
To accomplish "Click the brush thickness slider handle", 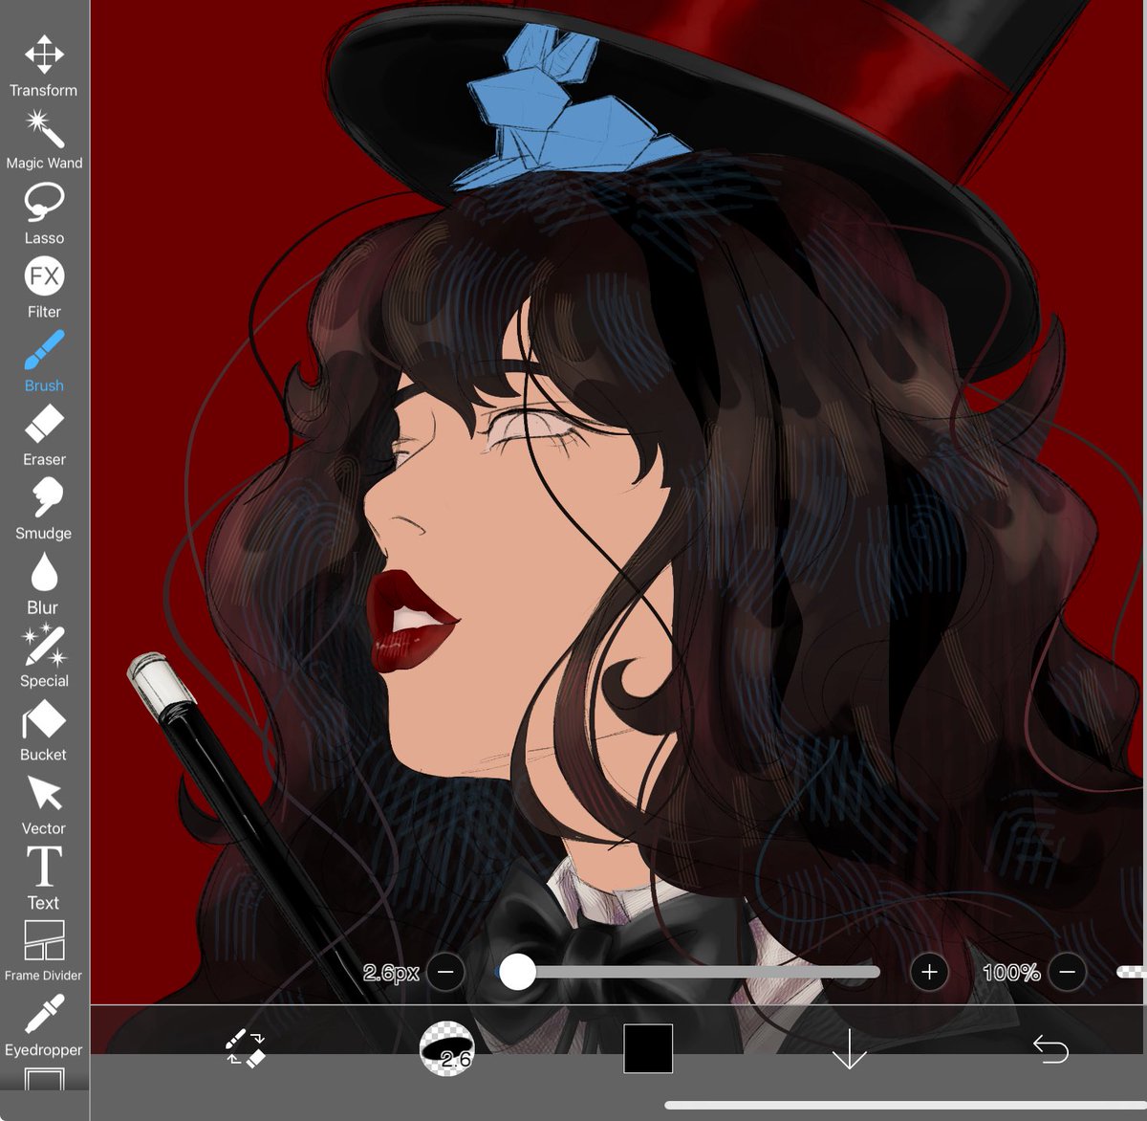I will (x=517, y=972).
